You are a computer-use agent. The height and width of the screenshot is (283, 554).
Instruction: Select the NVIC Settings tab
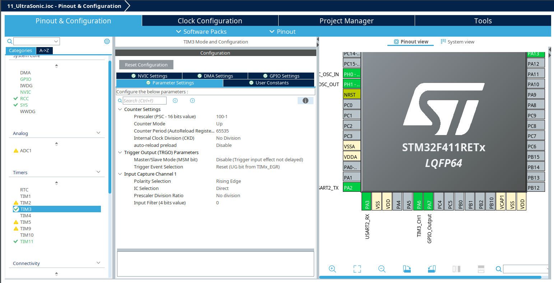[x=149, y=76]
